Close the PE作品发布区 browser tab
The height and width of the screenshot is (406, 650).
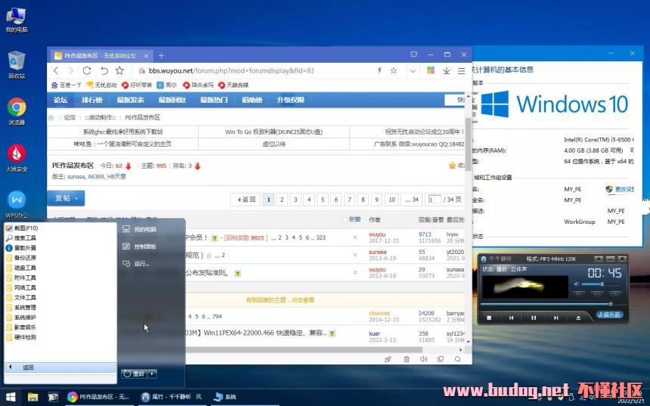tap(146, 56)
